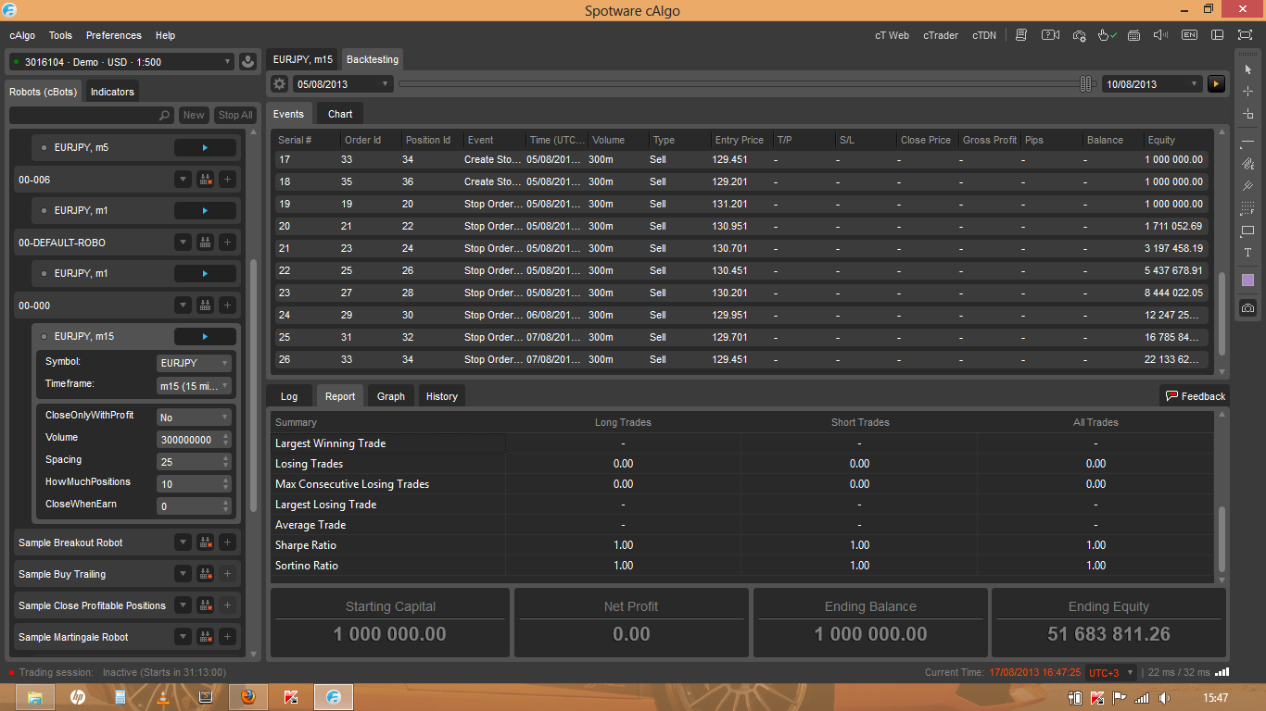Build the 00-DEFAULT-ROBO robot

206,243
